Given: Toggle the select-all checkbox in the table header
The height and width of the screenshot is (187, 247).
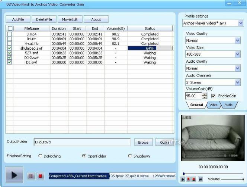Looking at the screenshot, I should (x=10, y=28).
